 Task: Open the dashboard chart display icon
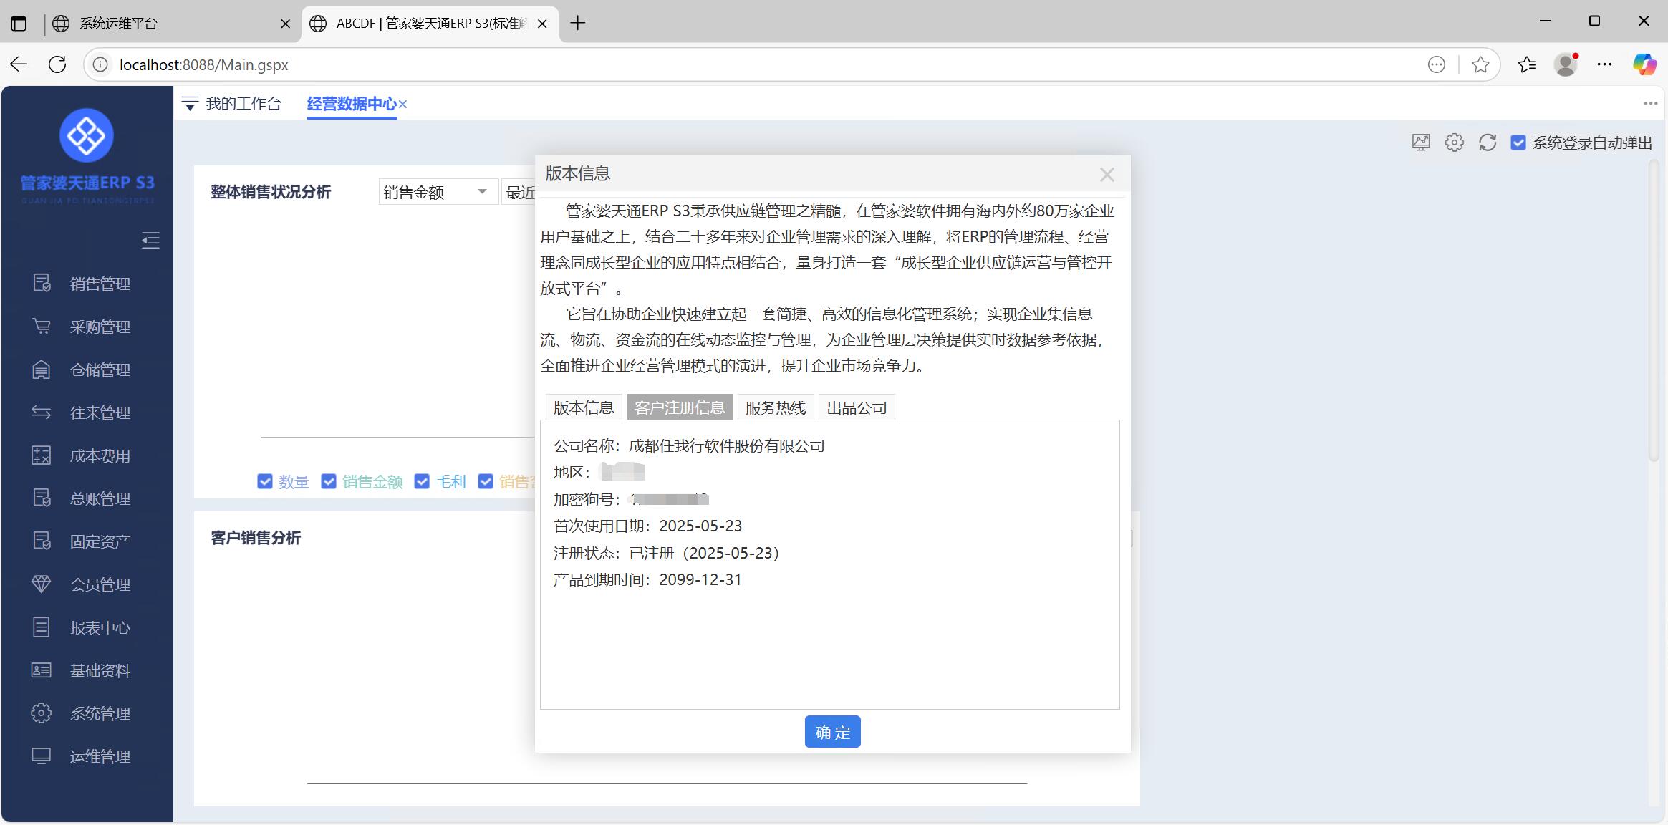pyautogui.click(x=1421, y=143)
